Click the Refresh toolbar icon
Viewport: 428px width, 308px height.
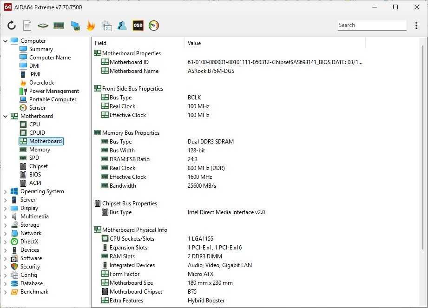point(12,26)
